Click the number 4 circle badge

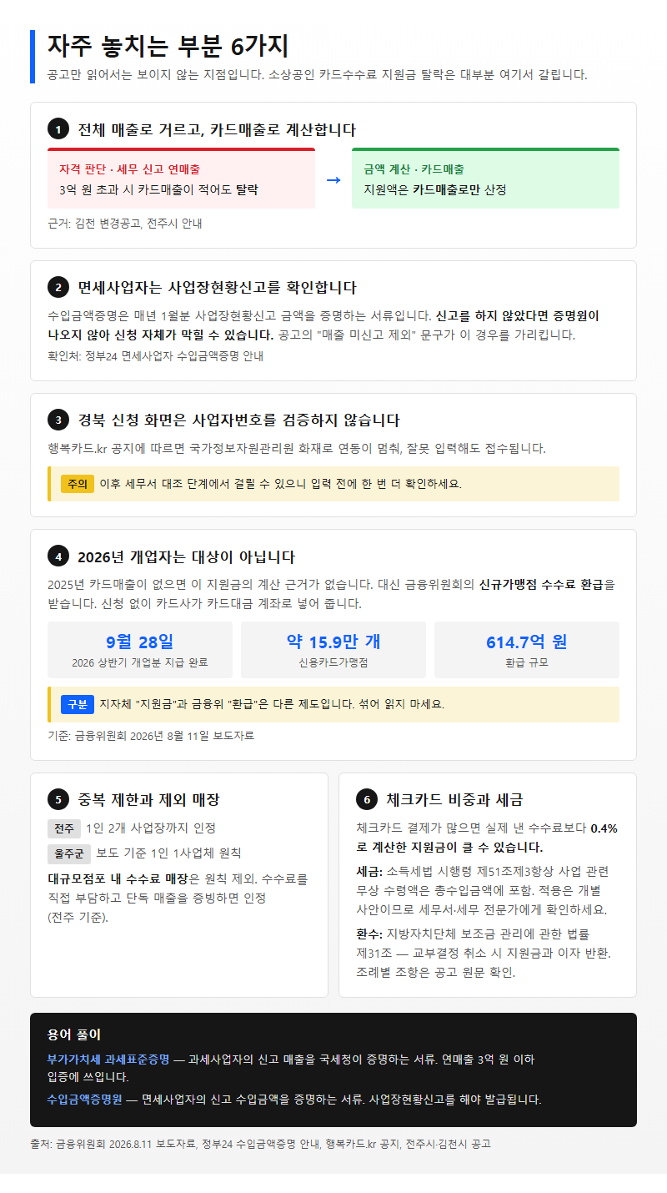click(58, 556)
